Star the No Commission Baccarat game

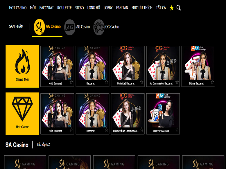[177, 82]
